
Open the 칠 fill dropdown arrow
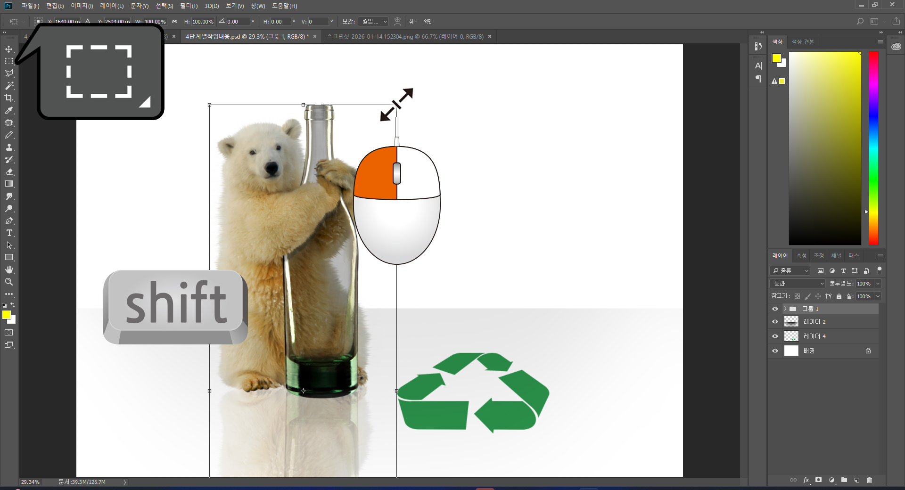tap(878, 296)
